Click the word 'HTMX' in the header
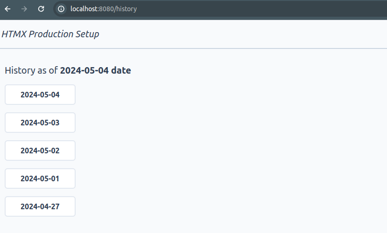 14,34
